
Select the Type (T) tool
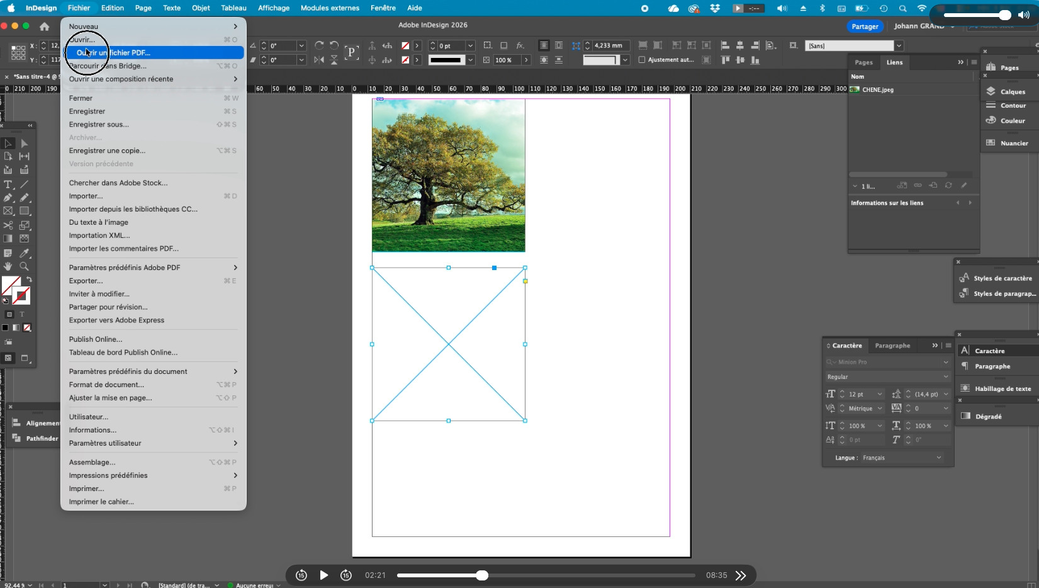pos(8,184)
